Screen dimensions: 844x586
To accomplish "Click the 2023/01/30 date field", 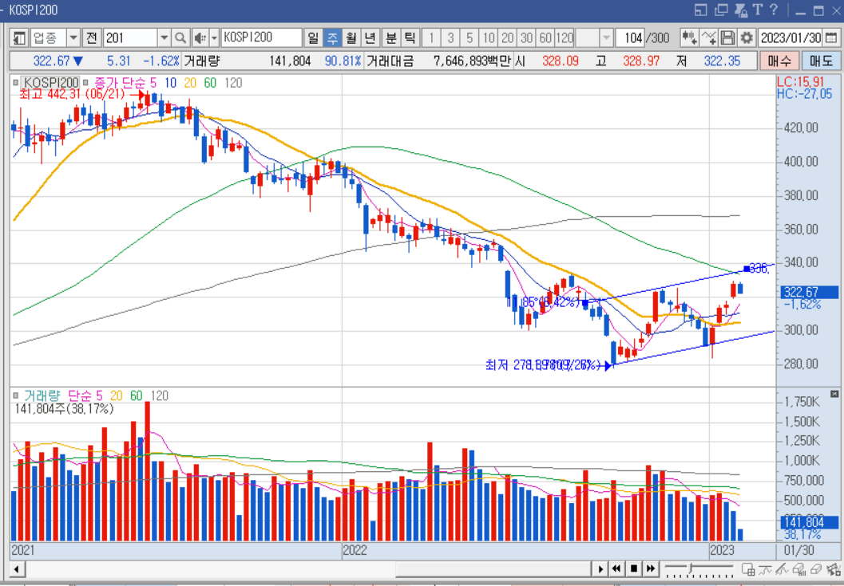I will point(791,37).
